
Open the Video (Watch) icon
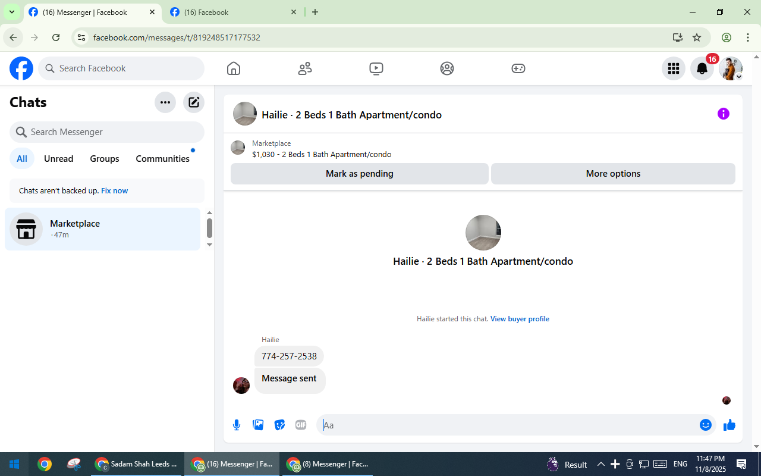point(376,68)
